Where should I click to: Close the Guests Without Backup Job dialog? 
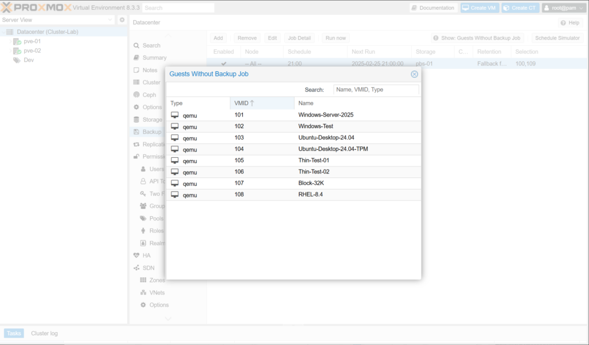point(414,74)
